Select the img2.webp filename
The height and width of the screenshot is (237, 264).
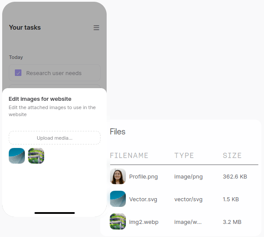click(144, 222)
